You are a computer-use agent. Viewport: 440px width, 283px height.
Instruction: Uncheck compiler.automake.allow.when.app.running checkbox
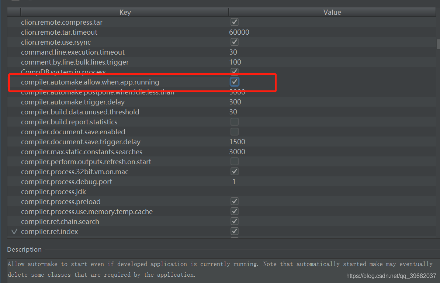point(235,81)
